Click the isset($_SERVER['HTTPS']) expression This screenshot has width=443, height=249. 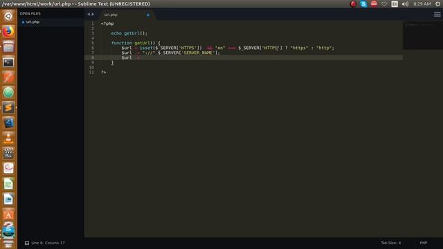[x=171, y=48]
